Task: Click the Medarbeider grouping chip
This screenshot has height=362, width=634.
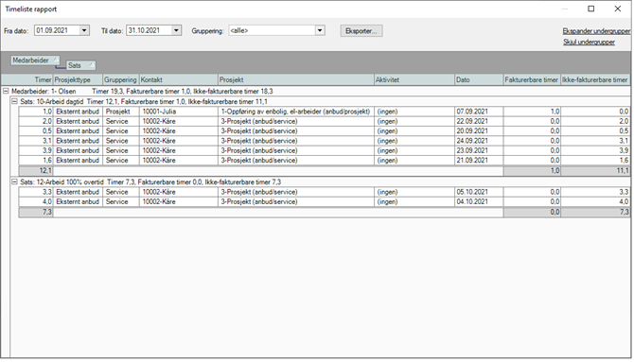Action: click(35, 60)
